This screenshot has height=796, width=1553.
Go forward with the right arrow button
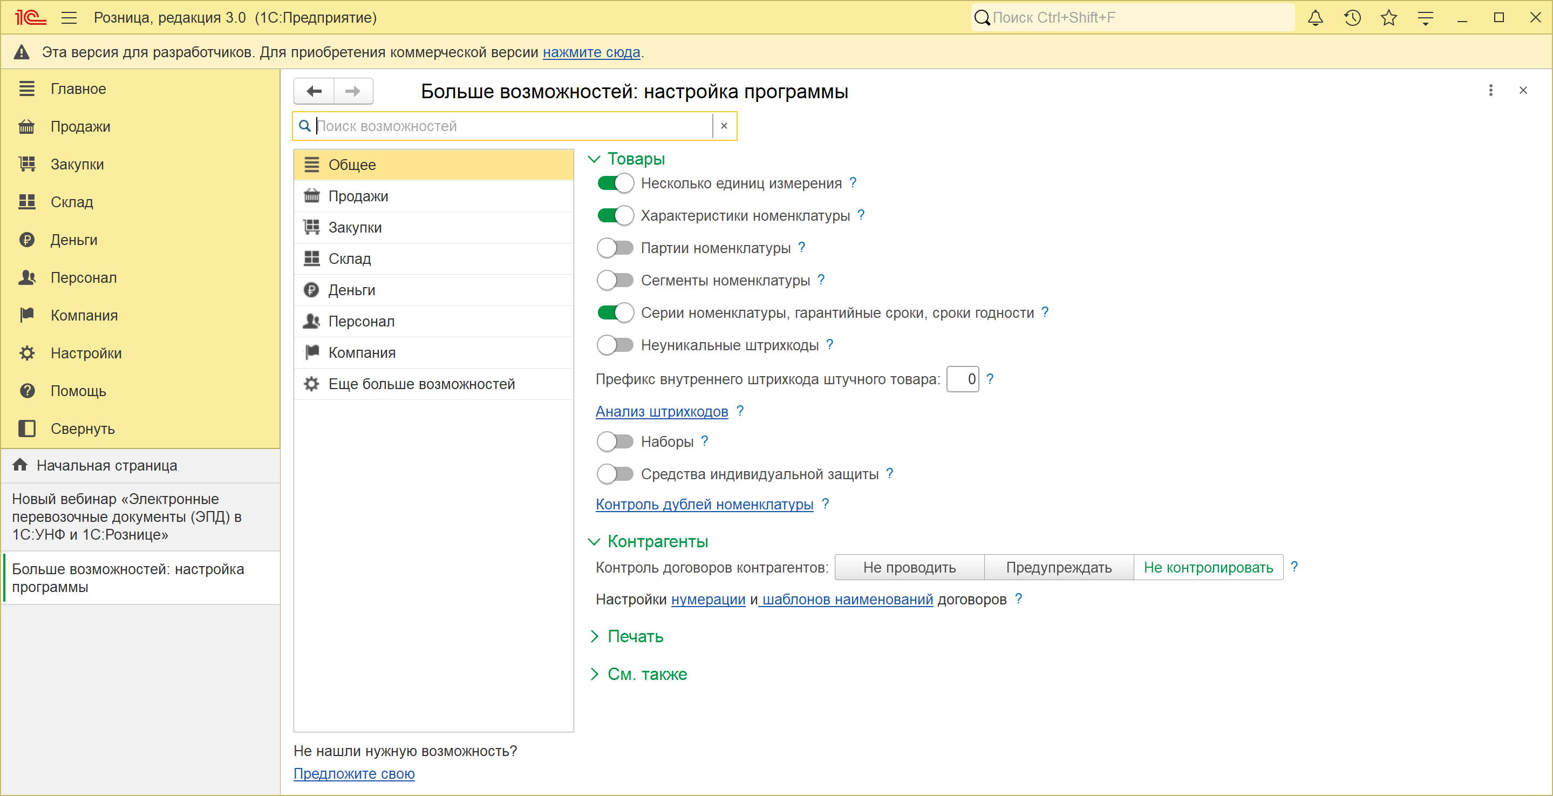point(353,91)
